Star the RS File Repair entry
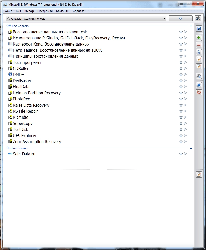206x250 pixels. (x=181, y=111)
